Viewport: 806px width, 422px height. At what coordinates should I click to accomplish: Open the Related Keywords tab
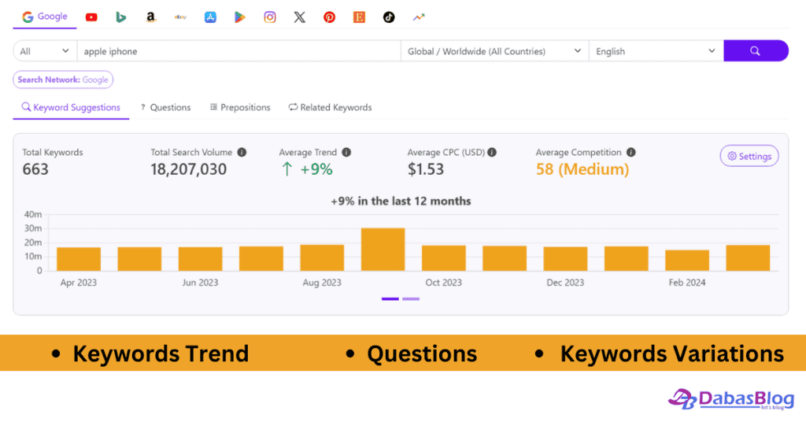pyautogui.click(x=330, y=107)
